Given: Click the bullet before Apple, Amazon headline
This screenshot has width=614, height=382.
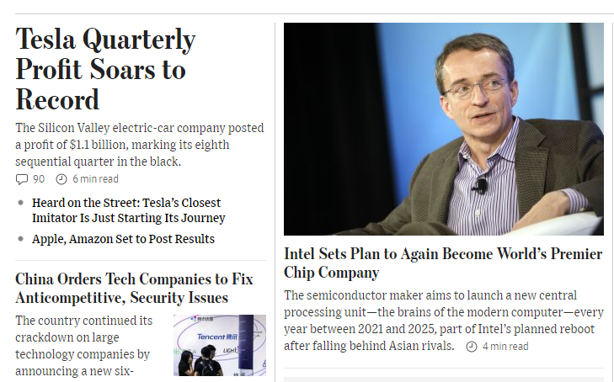Looking at the screenshot, I should pyautogui.click(x=20, y=239).
